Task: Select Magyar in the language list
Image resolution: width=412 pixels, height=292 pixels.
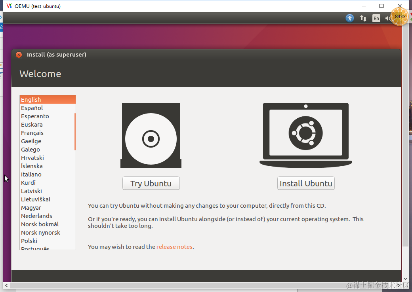Action: 48,208
